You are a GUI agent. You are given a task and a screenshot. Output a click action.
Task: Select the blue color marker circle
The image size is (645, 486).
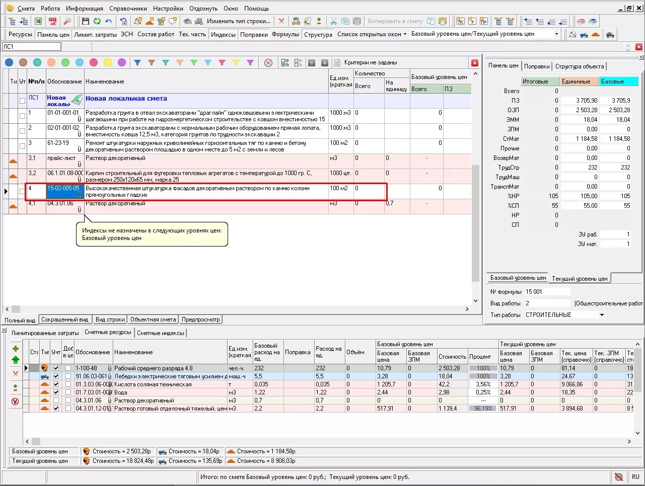9,62
